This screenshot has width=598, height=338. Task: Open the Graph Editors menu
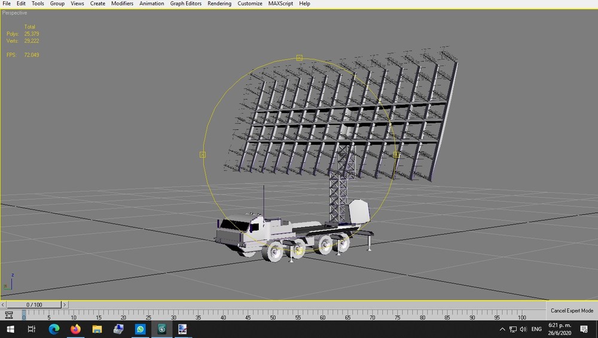coord(186,4)
